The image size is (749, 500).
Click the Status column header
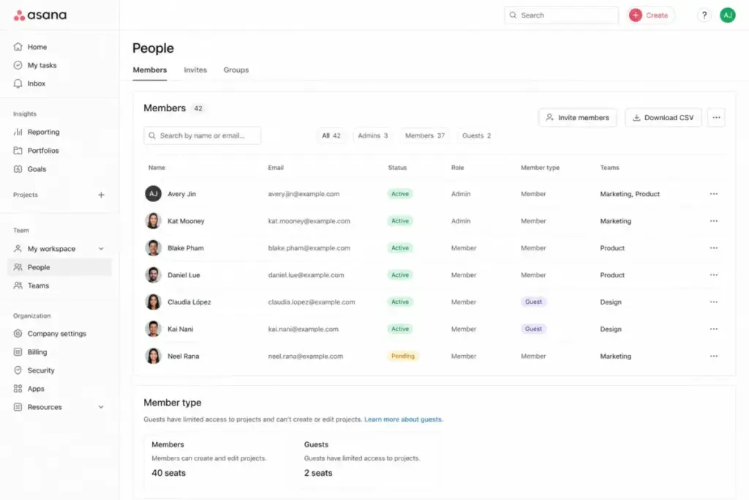(397, 168)
